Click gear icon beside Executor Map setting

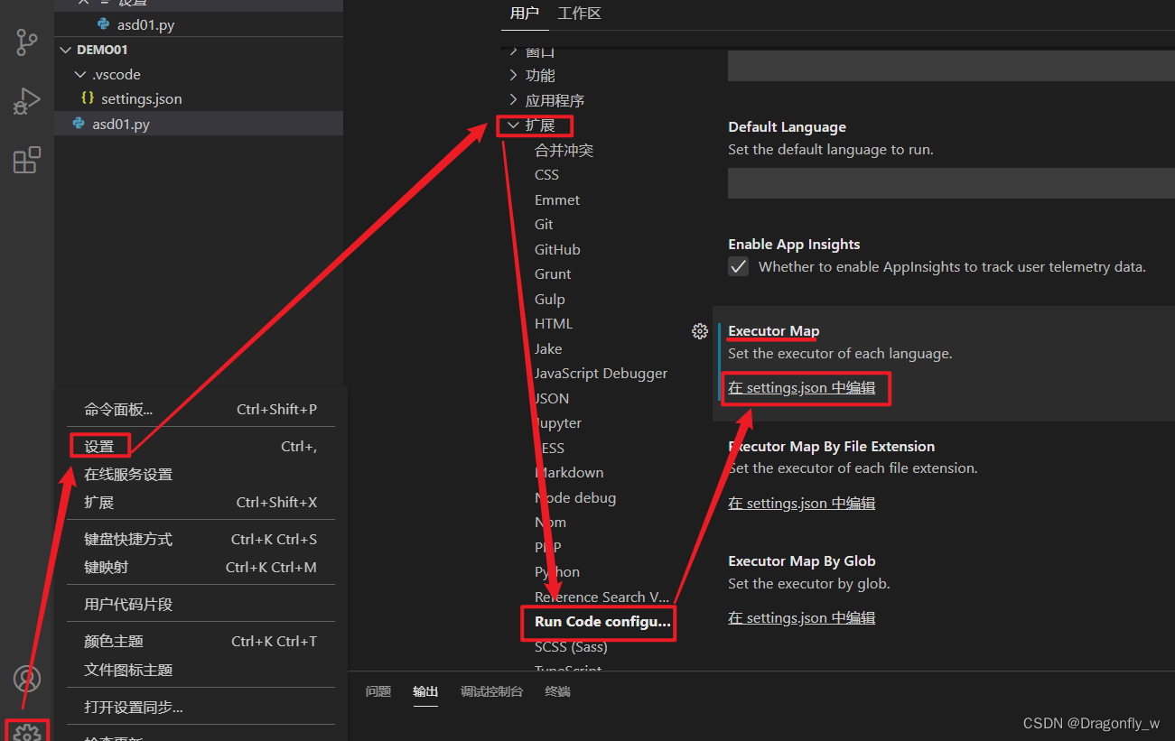[699, 331]
